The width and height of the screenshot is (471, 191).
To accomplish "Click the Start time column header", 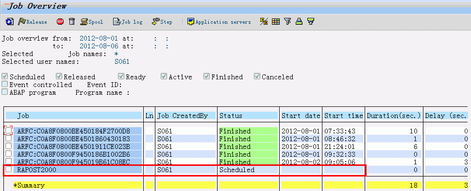I will 344,116.
